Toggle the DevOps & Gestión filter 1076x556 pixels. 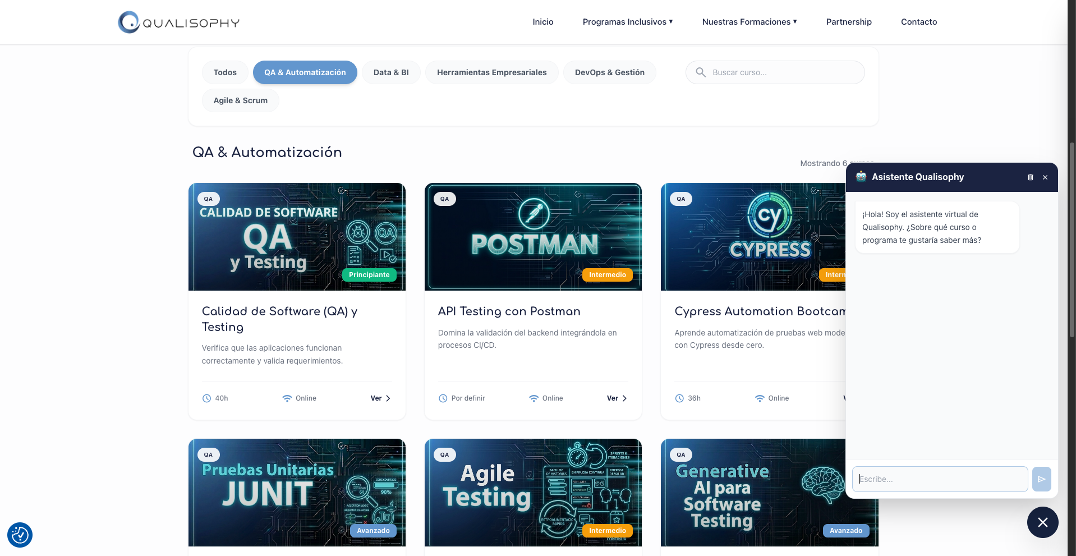coord(610,72)
